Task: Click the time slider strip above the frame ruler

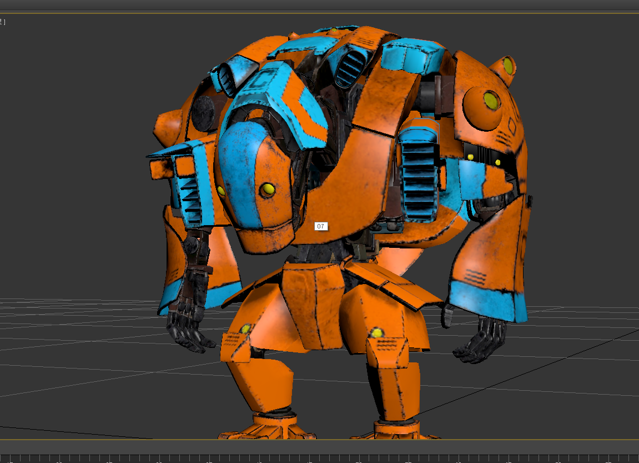Action: [319, 446]
